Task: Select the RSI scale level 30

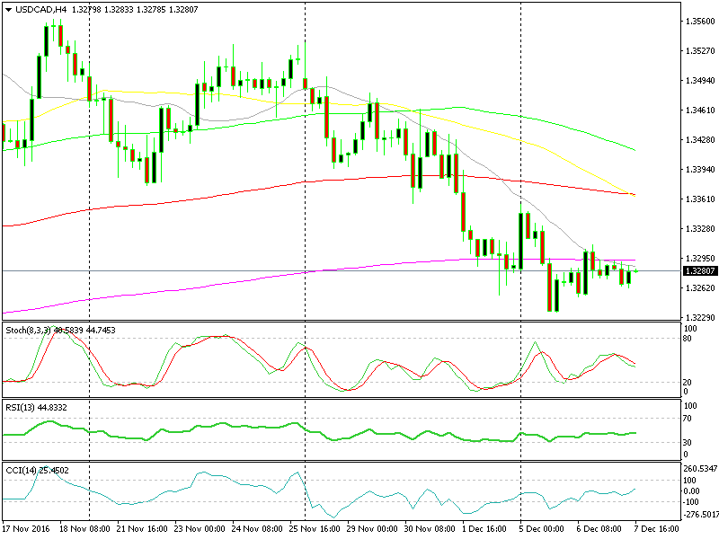Action: [x=688, y=443]
